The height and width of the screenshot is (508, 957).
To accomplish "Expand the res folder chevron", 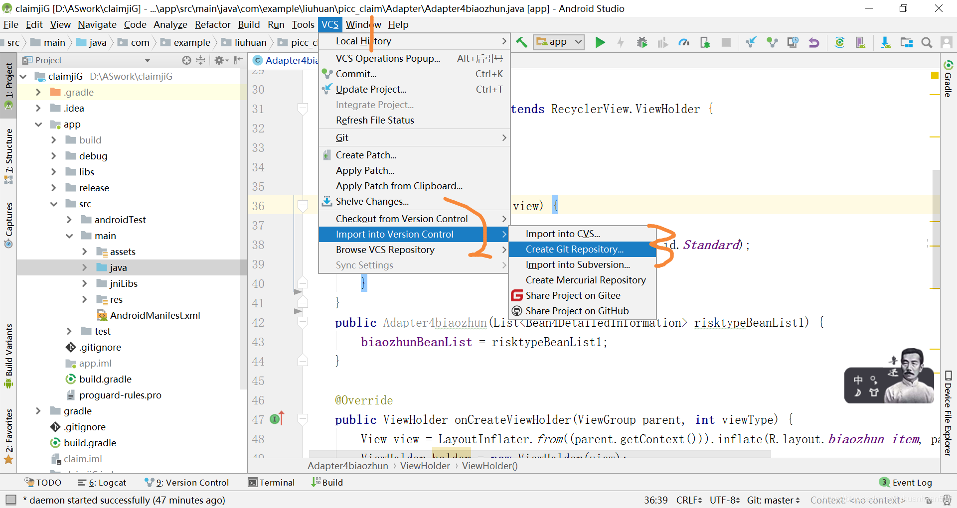I will [x=85, y=299].
